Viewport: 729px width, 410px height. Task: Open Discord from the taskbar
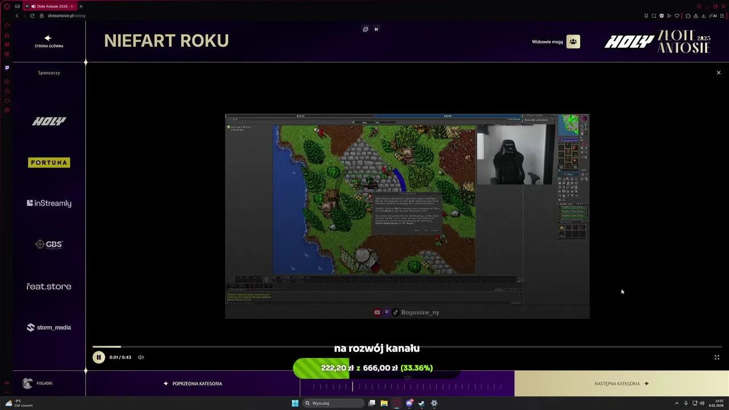pos(409,403)
